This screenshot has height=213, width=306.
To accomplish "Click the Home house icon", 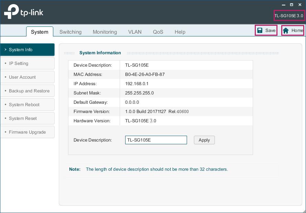I will (286, 31).
